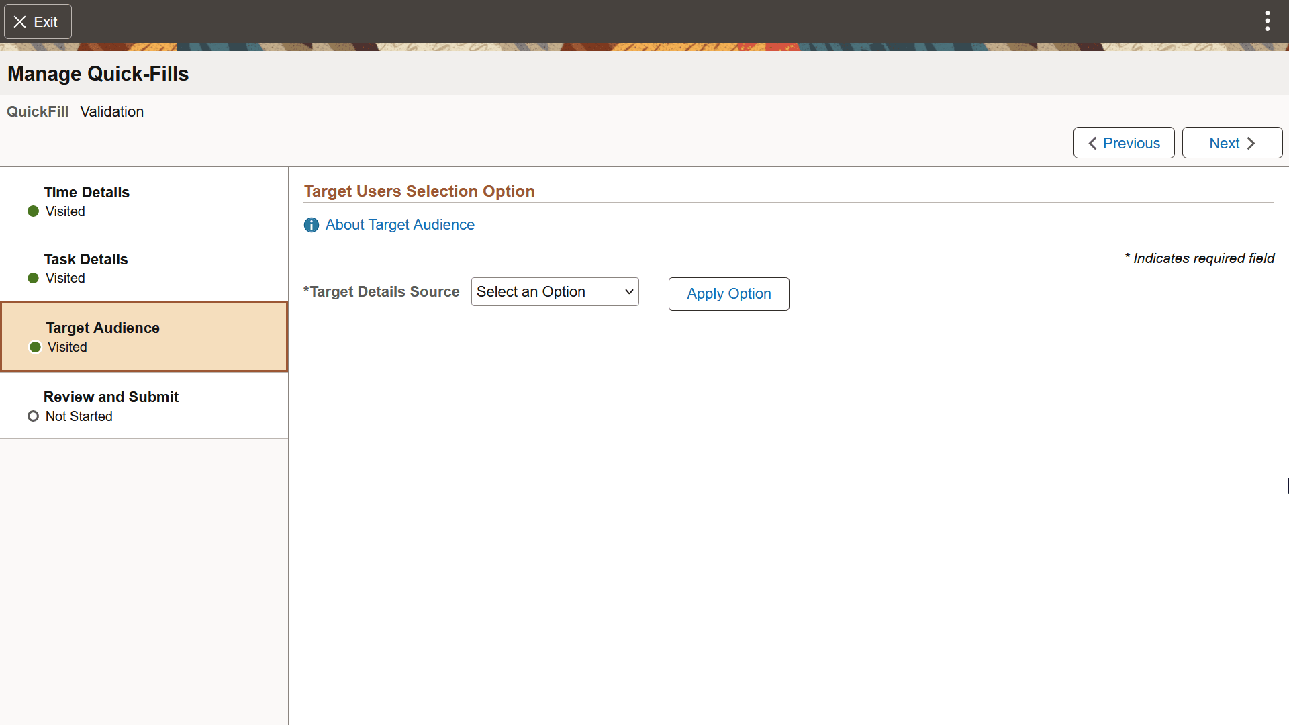Click the green Visited dot for Time Details
This screenshot has height=725, width=1289.
33,211
